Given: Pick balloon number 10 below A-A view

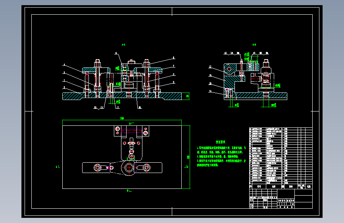Looking at the screenshot, I should [x=140, y=108].
